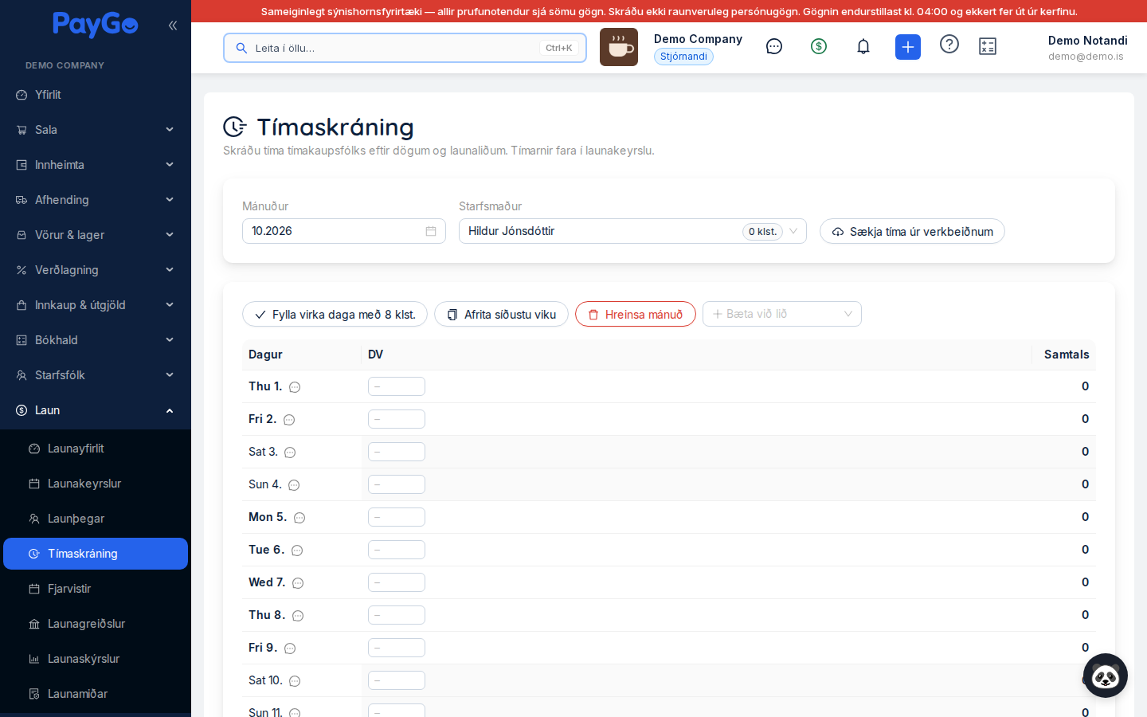Open Launagreiðslur in the sidebar
The image size is (1147, 717).
coord(96,624)
